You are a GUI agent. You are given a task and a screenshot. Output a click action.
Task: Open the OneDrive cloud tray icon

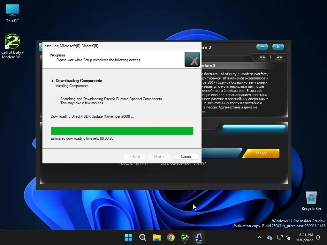point(270,237)
